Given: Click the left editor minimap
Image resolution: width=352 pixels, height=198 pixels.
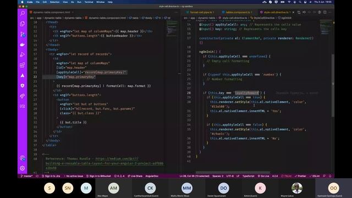Looking at the screenshot, I should [x=172, y=28].
